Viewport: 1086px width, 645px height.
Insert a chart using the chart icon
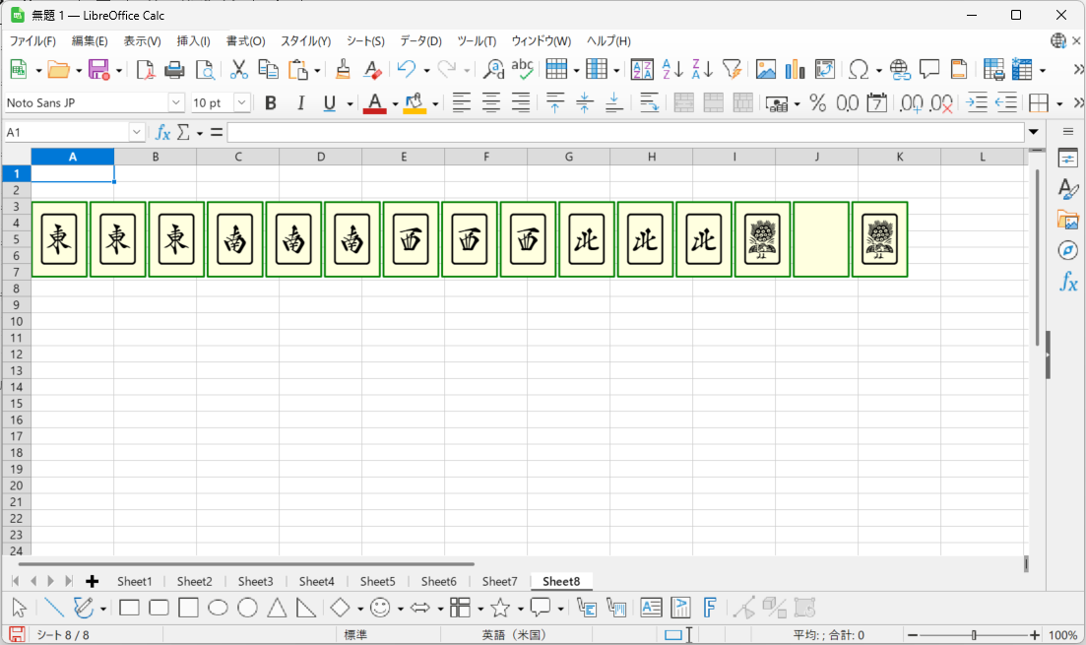795,69
